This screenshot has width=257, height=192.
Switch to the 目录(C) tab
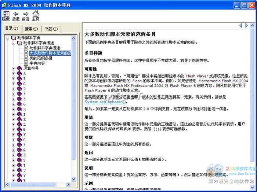click(x=12, y=28)
